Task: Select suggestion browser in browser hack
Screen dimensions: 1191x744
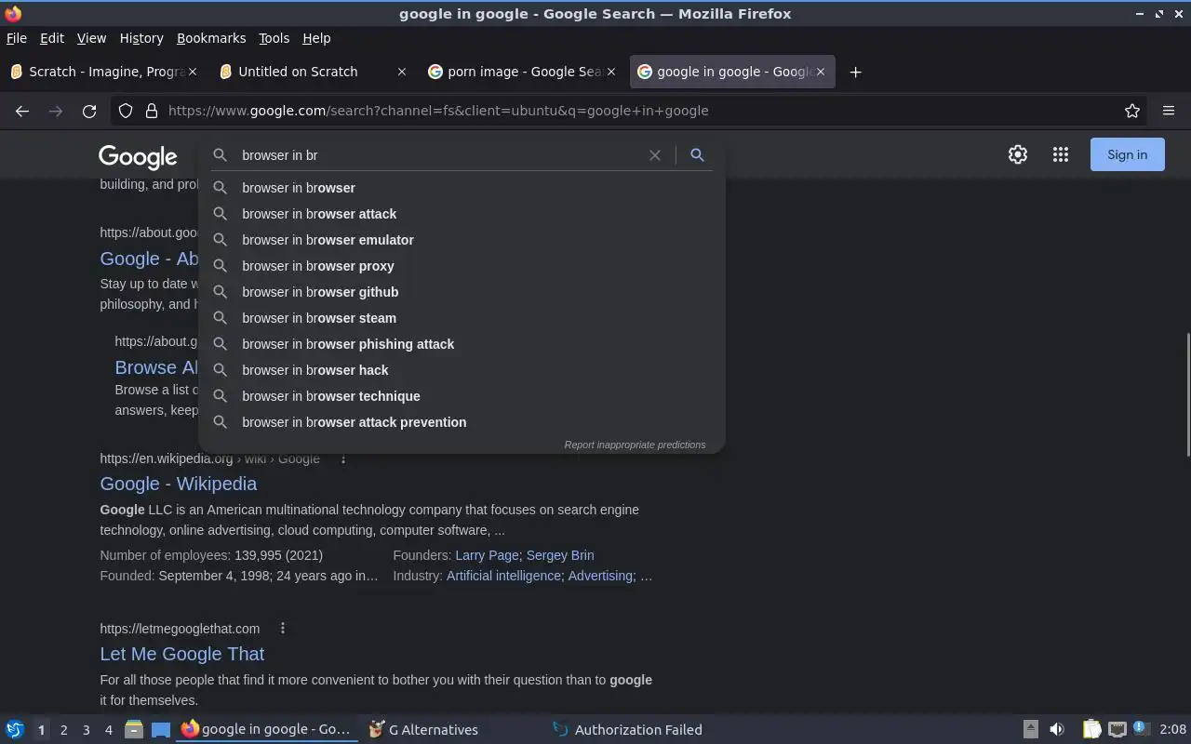Action: pos(462,370)
